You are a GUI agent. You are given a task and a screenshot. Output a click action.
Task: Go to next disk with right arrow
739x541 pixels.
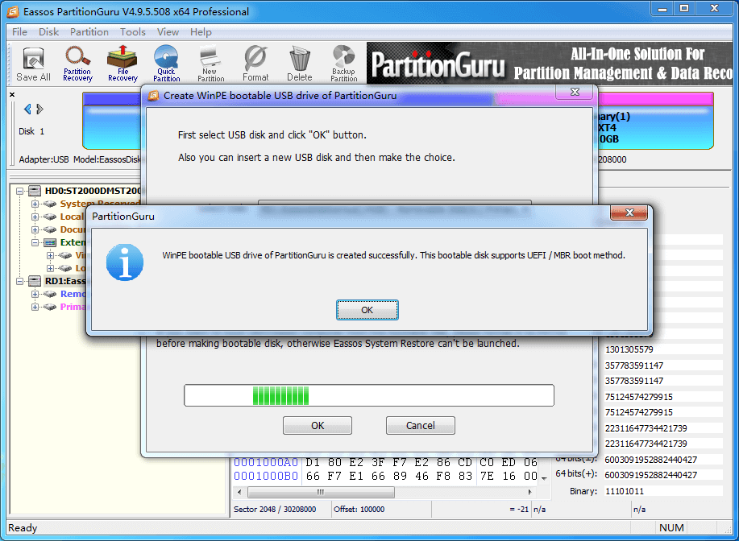point(40,109)
